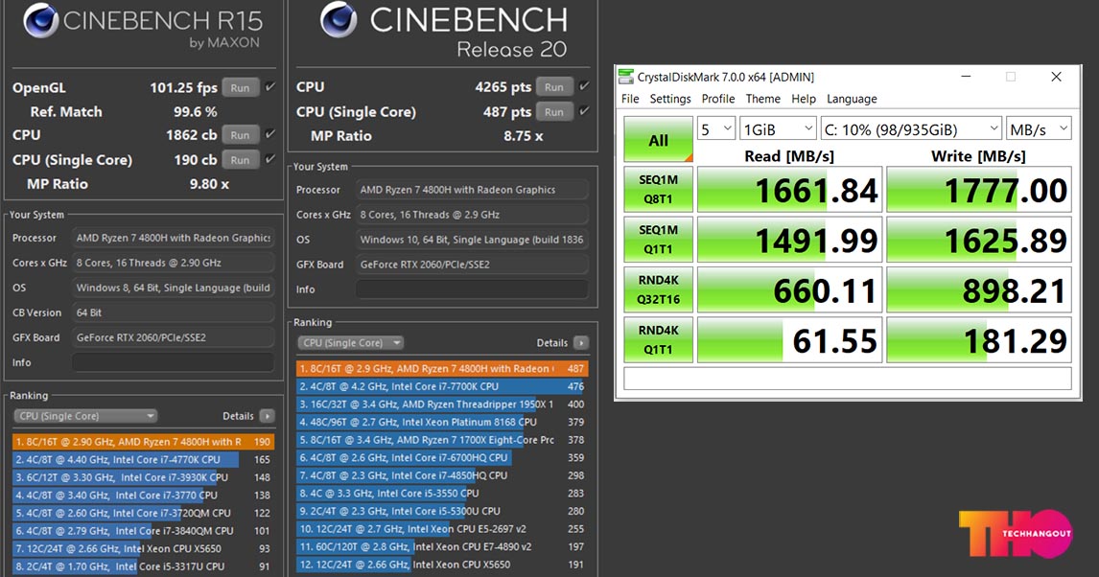Click the Cinebench R15 sphere logo
Image resolution: width=1099 pixels, height=577 pixels.
tap(40, 19)
